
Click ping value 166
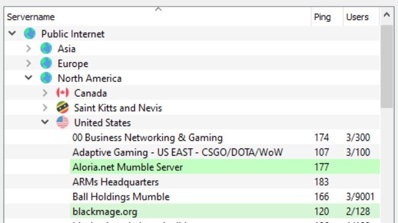[x=321, y=197]
